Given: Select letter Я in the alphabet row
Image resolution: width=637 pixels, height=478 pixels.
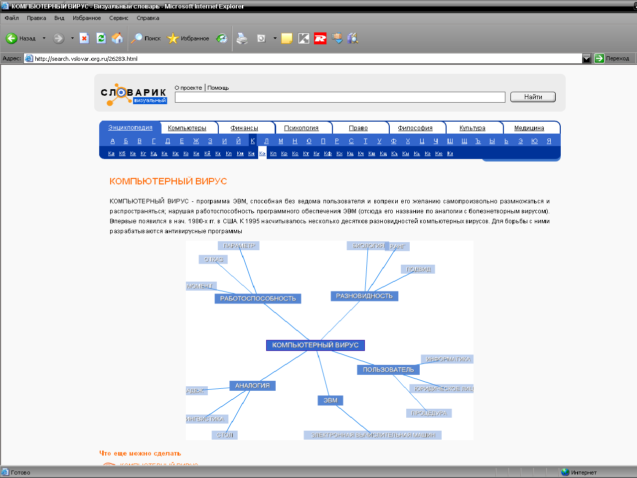Looking at the screenshot, I should (549, 141).
